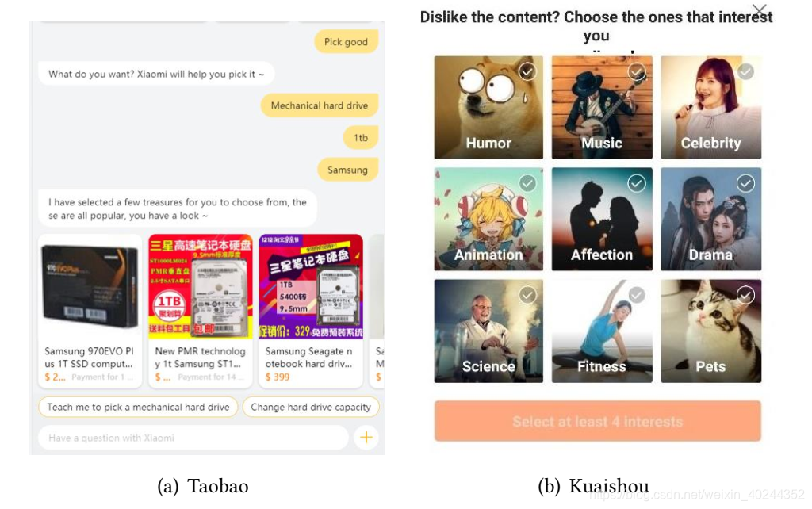Click the 'Pick good' chat bubble
Screen dimensions: 812x509
coord(346,42)
